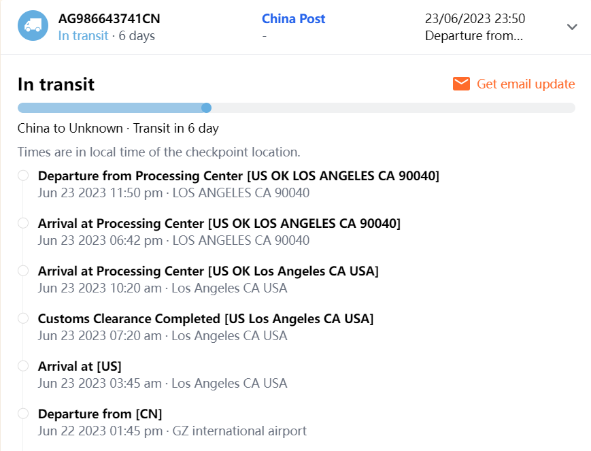This screenshot has width=591, height=451.
Task: Click the In transit status label in header
Action: [83, 36]
